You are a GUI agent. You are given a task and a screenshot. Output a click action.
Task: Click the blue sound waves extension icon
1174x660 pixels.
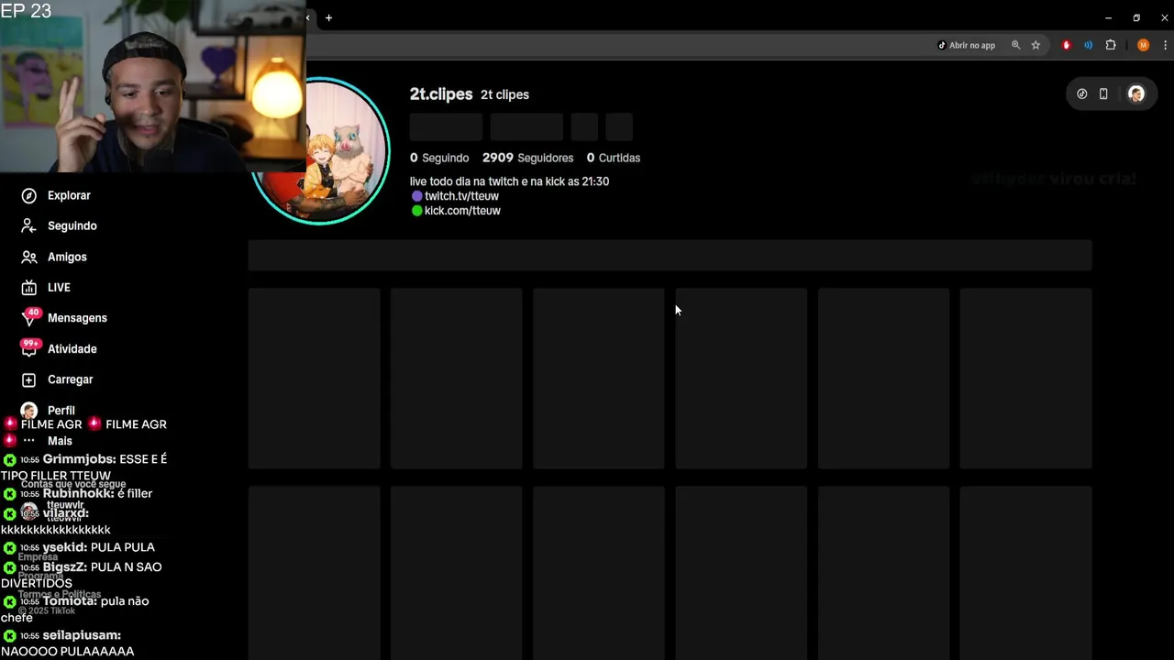(x=1089, y=45)
